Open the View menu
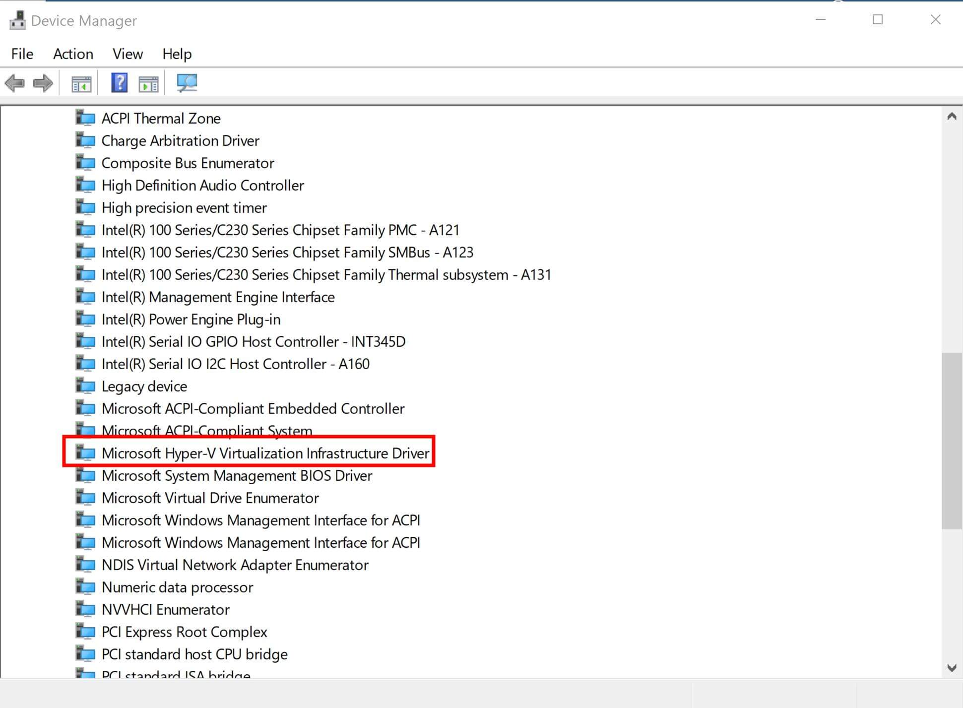This screenshot has height=708, width=963. tap(127, 54)
